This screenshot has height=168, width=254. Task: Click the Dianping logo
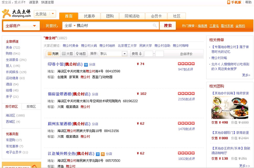pyautogui.click(x=16, y=14)
